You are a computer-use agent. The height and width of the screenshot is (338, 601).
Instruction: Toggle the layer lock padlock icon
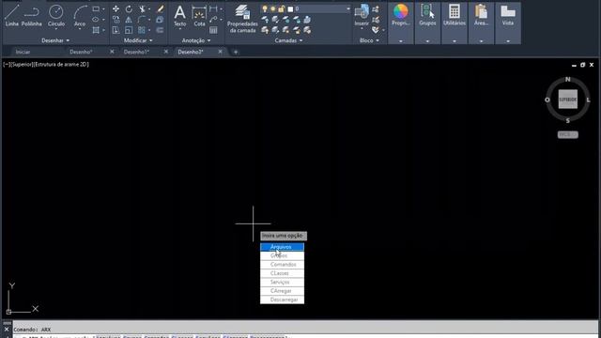pyautogui.click(x=282, y=8)
